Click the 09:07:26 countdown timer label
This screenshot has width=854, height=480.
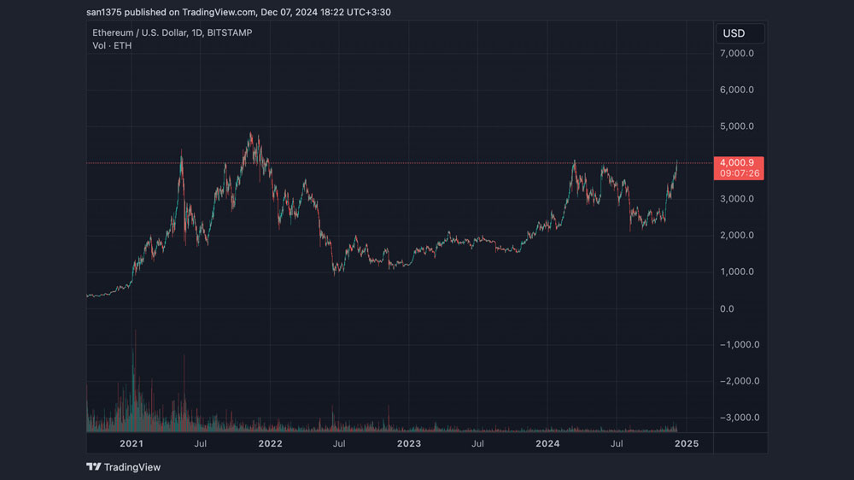pyautogui.click(x=739, y=173)
